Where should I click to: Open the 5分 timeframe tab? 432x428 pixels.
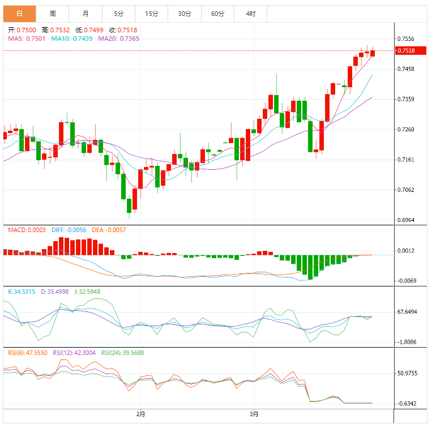coord(118,14)
